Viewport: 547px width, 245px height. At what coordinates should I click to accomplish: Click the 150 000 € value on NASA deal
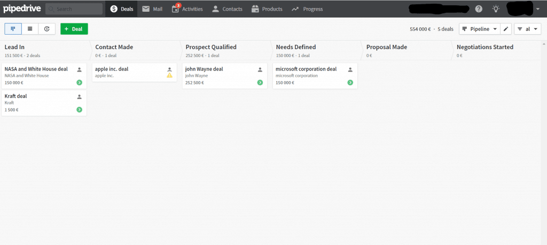[14, 83]
